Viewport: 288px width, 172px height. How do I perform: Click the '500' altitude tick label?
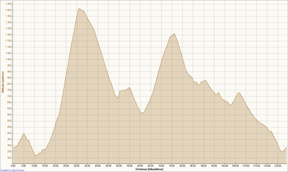click(10, 121)
